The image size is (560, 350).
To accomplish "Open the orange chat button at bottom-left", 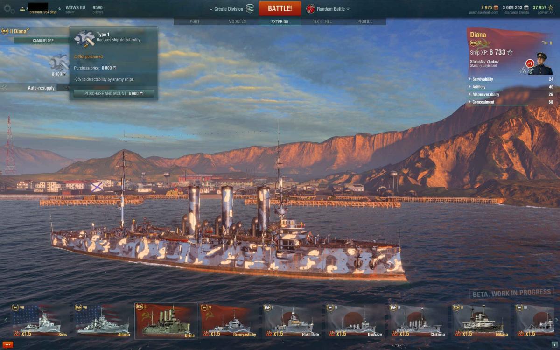I will [8, 344].
